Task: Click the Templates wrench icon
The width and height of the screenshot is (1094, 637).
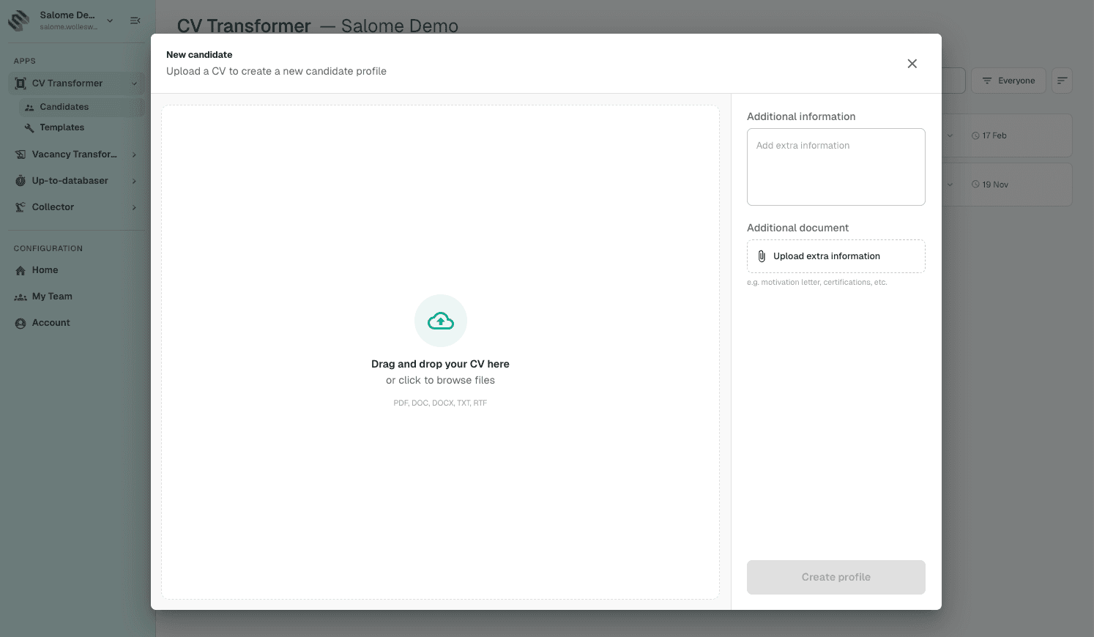Action: pyautogui.click(x=29, y=127)
